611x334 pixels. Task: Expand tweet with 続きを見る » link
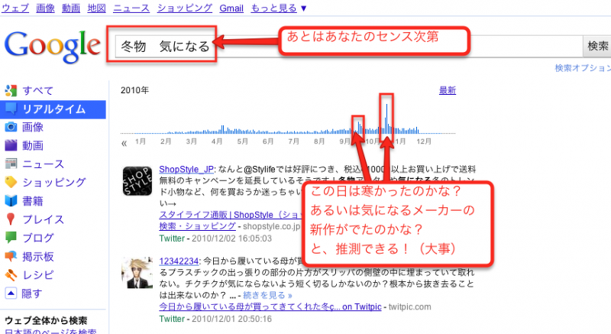(267, 296)
